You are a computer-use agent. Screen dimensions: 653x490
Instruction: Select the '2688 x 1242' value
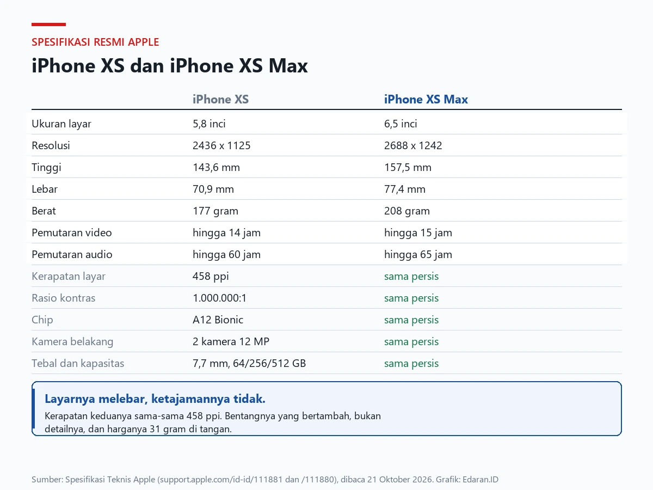click(x=413, y=145)
